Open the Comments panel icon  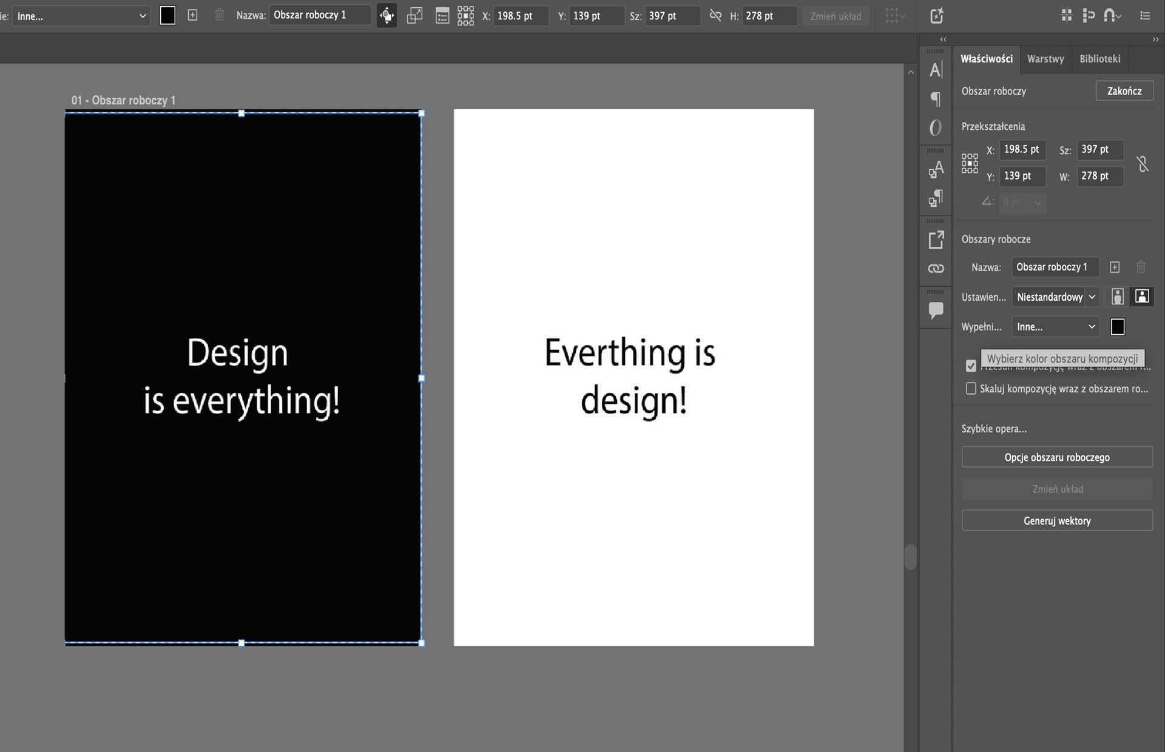tap(936, 311)
